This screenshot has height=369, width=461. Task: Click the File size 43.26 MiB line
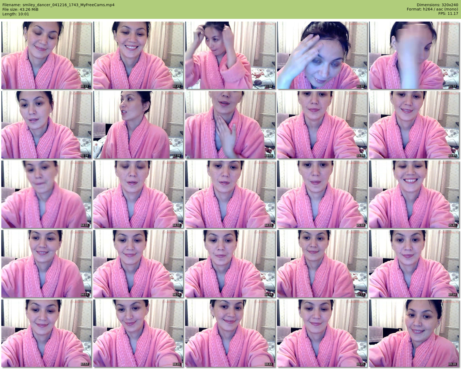point(20,9)
